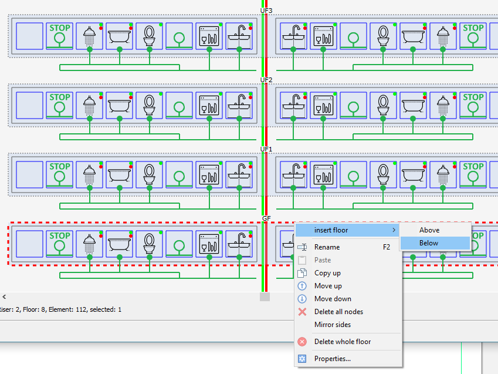This screenshot has width=498, height=374.
Task: Click the dishwasher icon on GF left side
Action: click(x=209, y=244)
